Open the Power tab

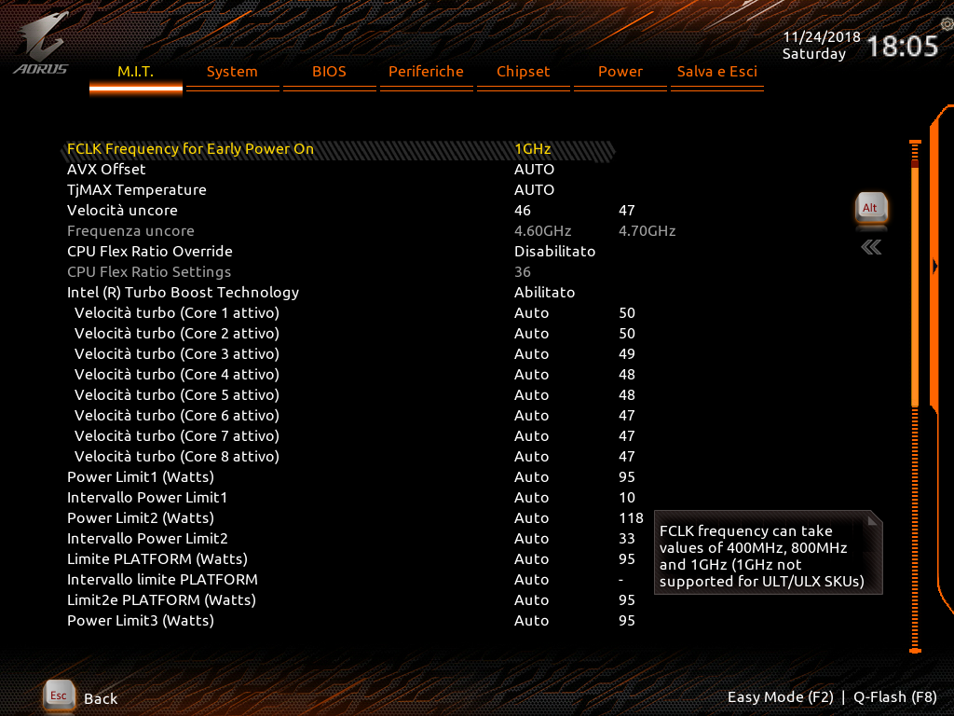620,72
